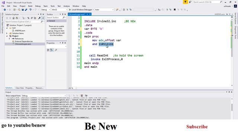Close the Toolbox panel

[x=65, y=14]
